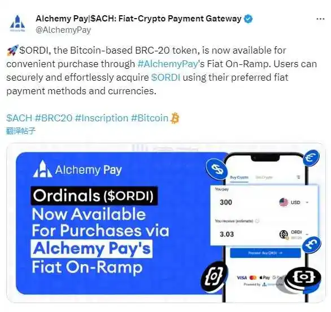Click the Proceed Buy ORDI button
The image size is (331, 312).
click(x=265, y=253)
